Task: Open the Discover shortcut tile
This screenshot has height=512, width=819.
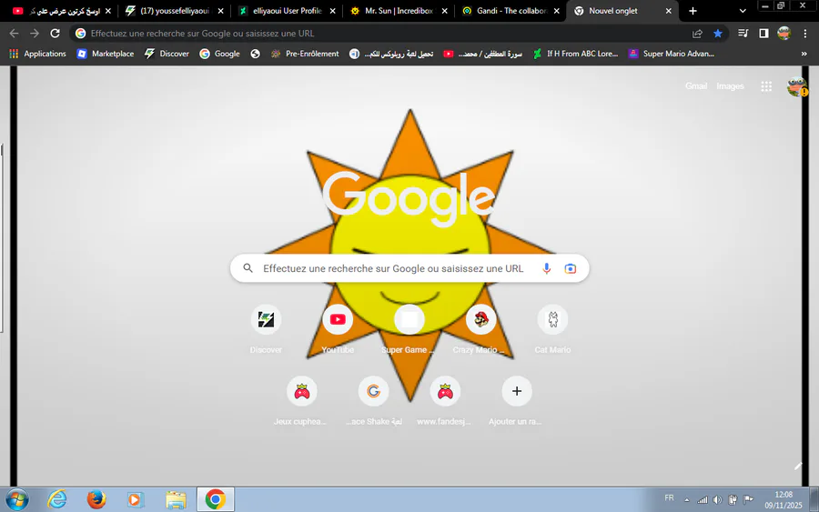Action: coord(266,329)
